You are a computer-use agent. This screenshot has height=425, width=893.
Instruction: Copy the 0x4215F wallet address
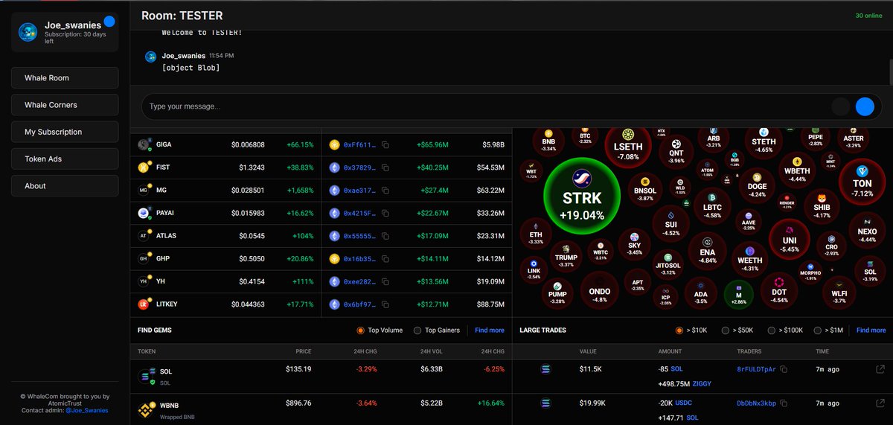pyautogui.click(x=385, y=213)
